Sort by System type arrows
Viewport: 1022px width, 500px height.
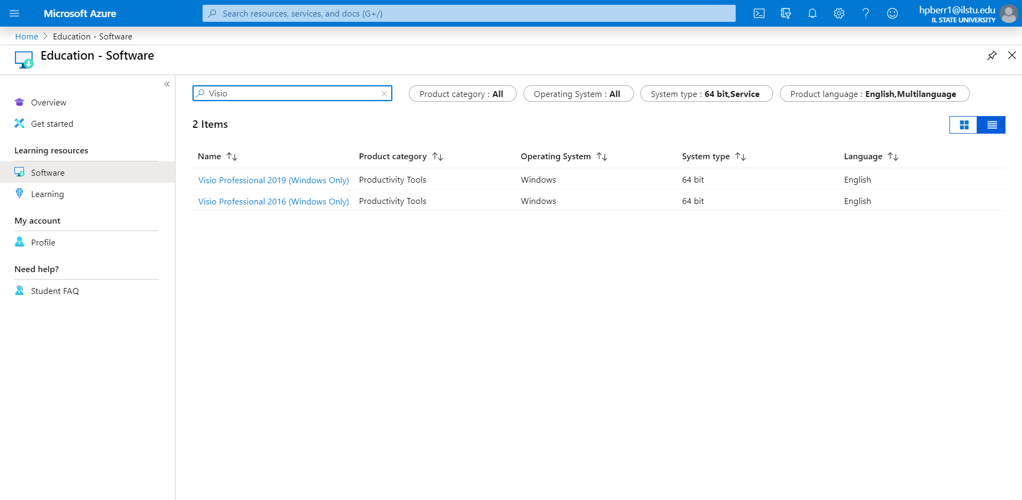tap(741, 157)
